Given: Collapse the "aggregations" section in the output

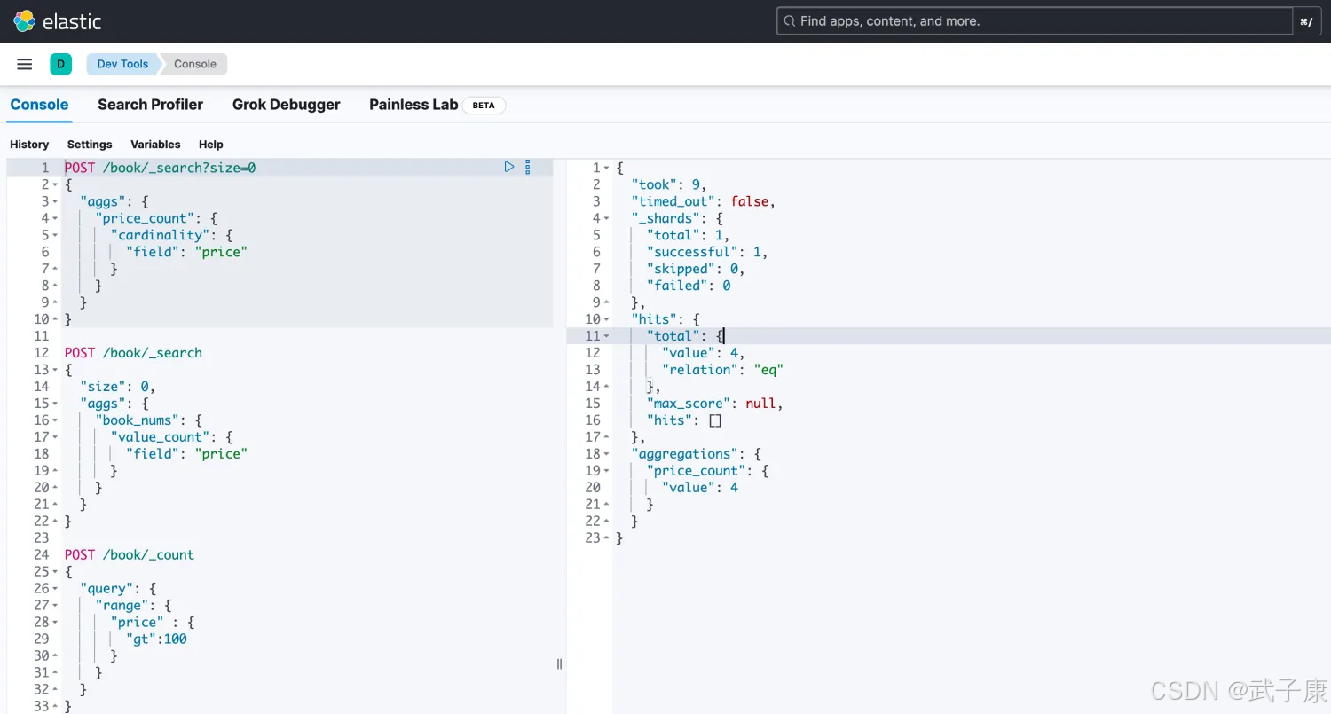Looking at the screenshot, I should point(606,454).
